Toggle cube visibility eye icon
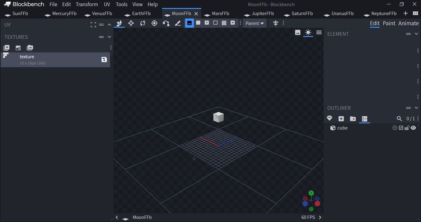The width and height of the screenshot is (421, 222). [413, 128]
